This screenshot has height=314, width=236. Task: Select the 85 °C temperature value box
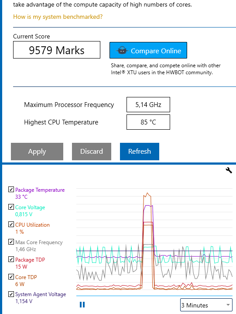148,122
